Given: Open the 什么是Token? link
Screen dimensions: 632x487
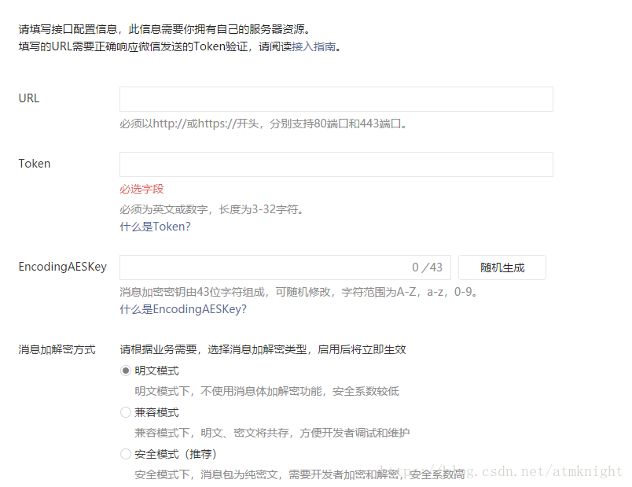Looking at the screenshot, I should (155, 227).
